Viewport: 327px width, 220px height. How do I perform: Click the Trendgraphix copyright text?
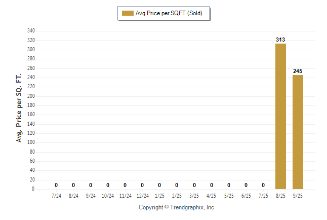(x=177, y=208)
